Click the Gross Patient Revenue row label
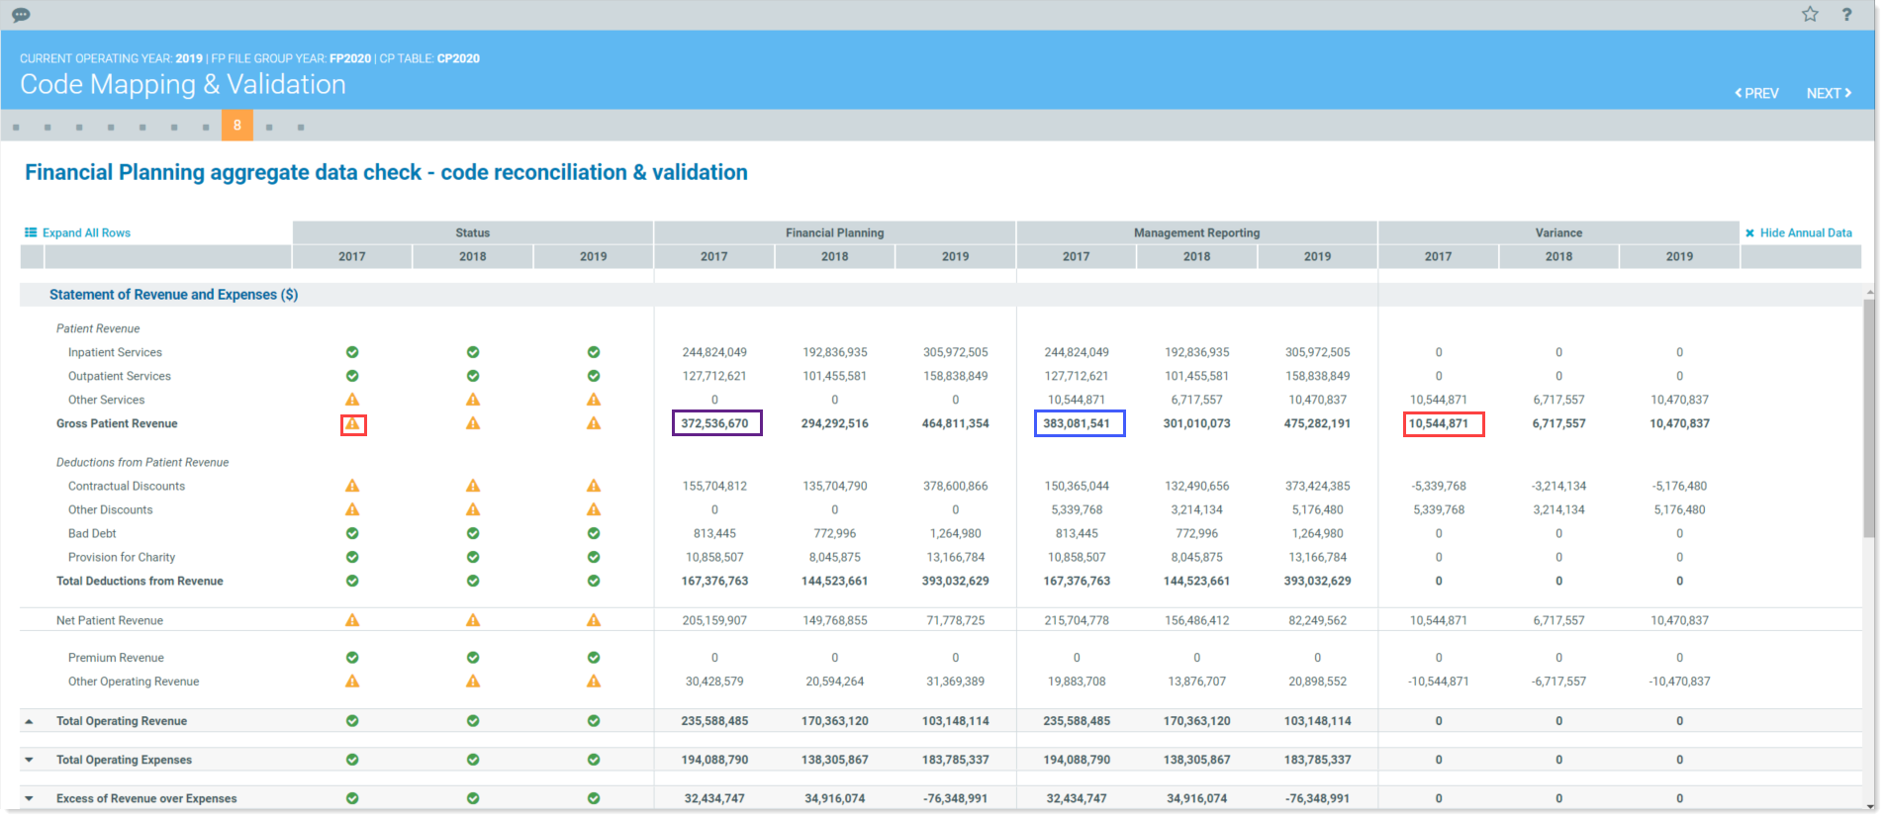1885x819 pixels. [117, 423]
